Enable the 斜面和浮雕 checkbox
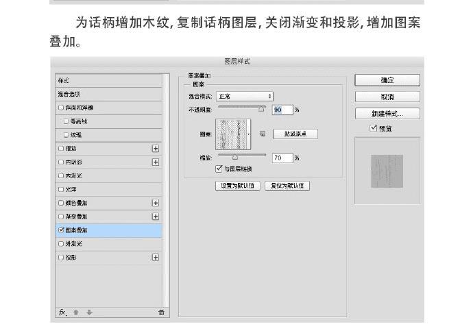Image resolution: width=473 pixels, height=333 pixels. (61, 108)
